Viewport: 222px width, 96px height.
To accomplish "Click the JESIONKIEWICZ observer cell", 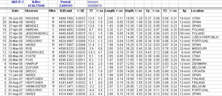I will (36, 34).
